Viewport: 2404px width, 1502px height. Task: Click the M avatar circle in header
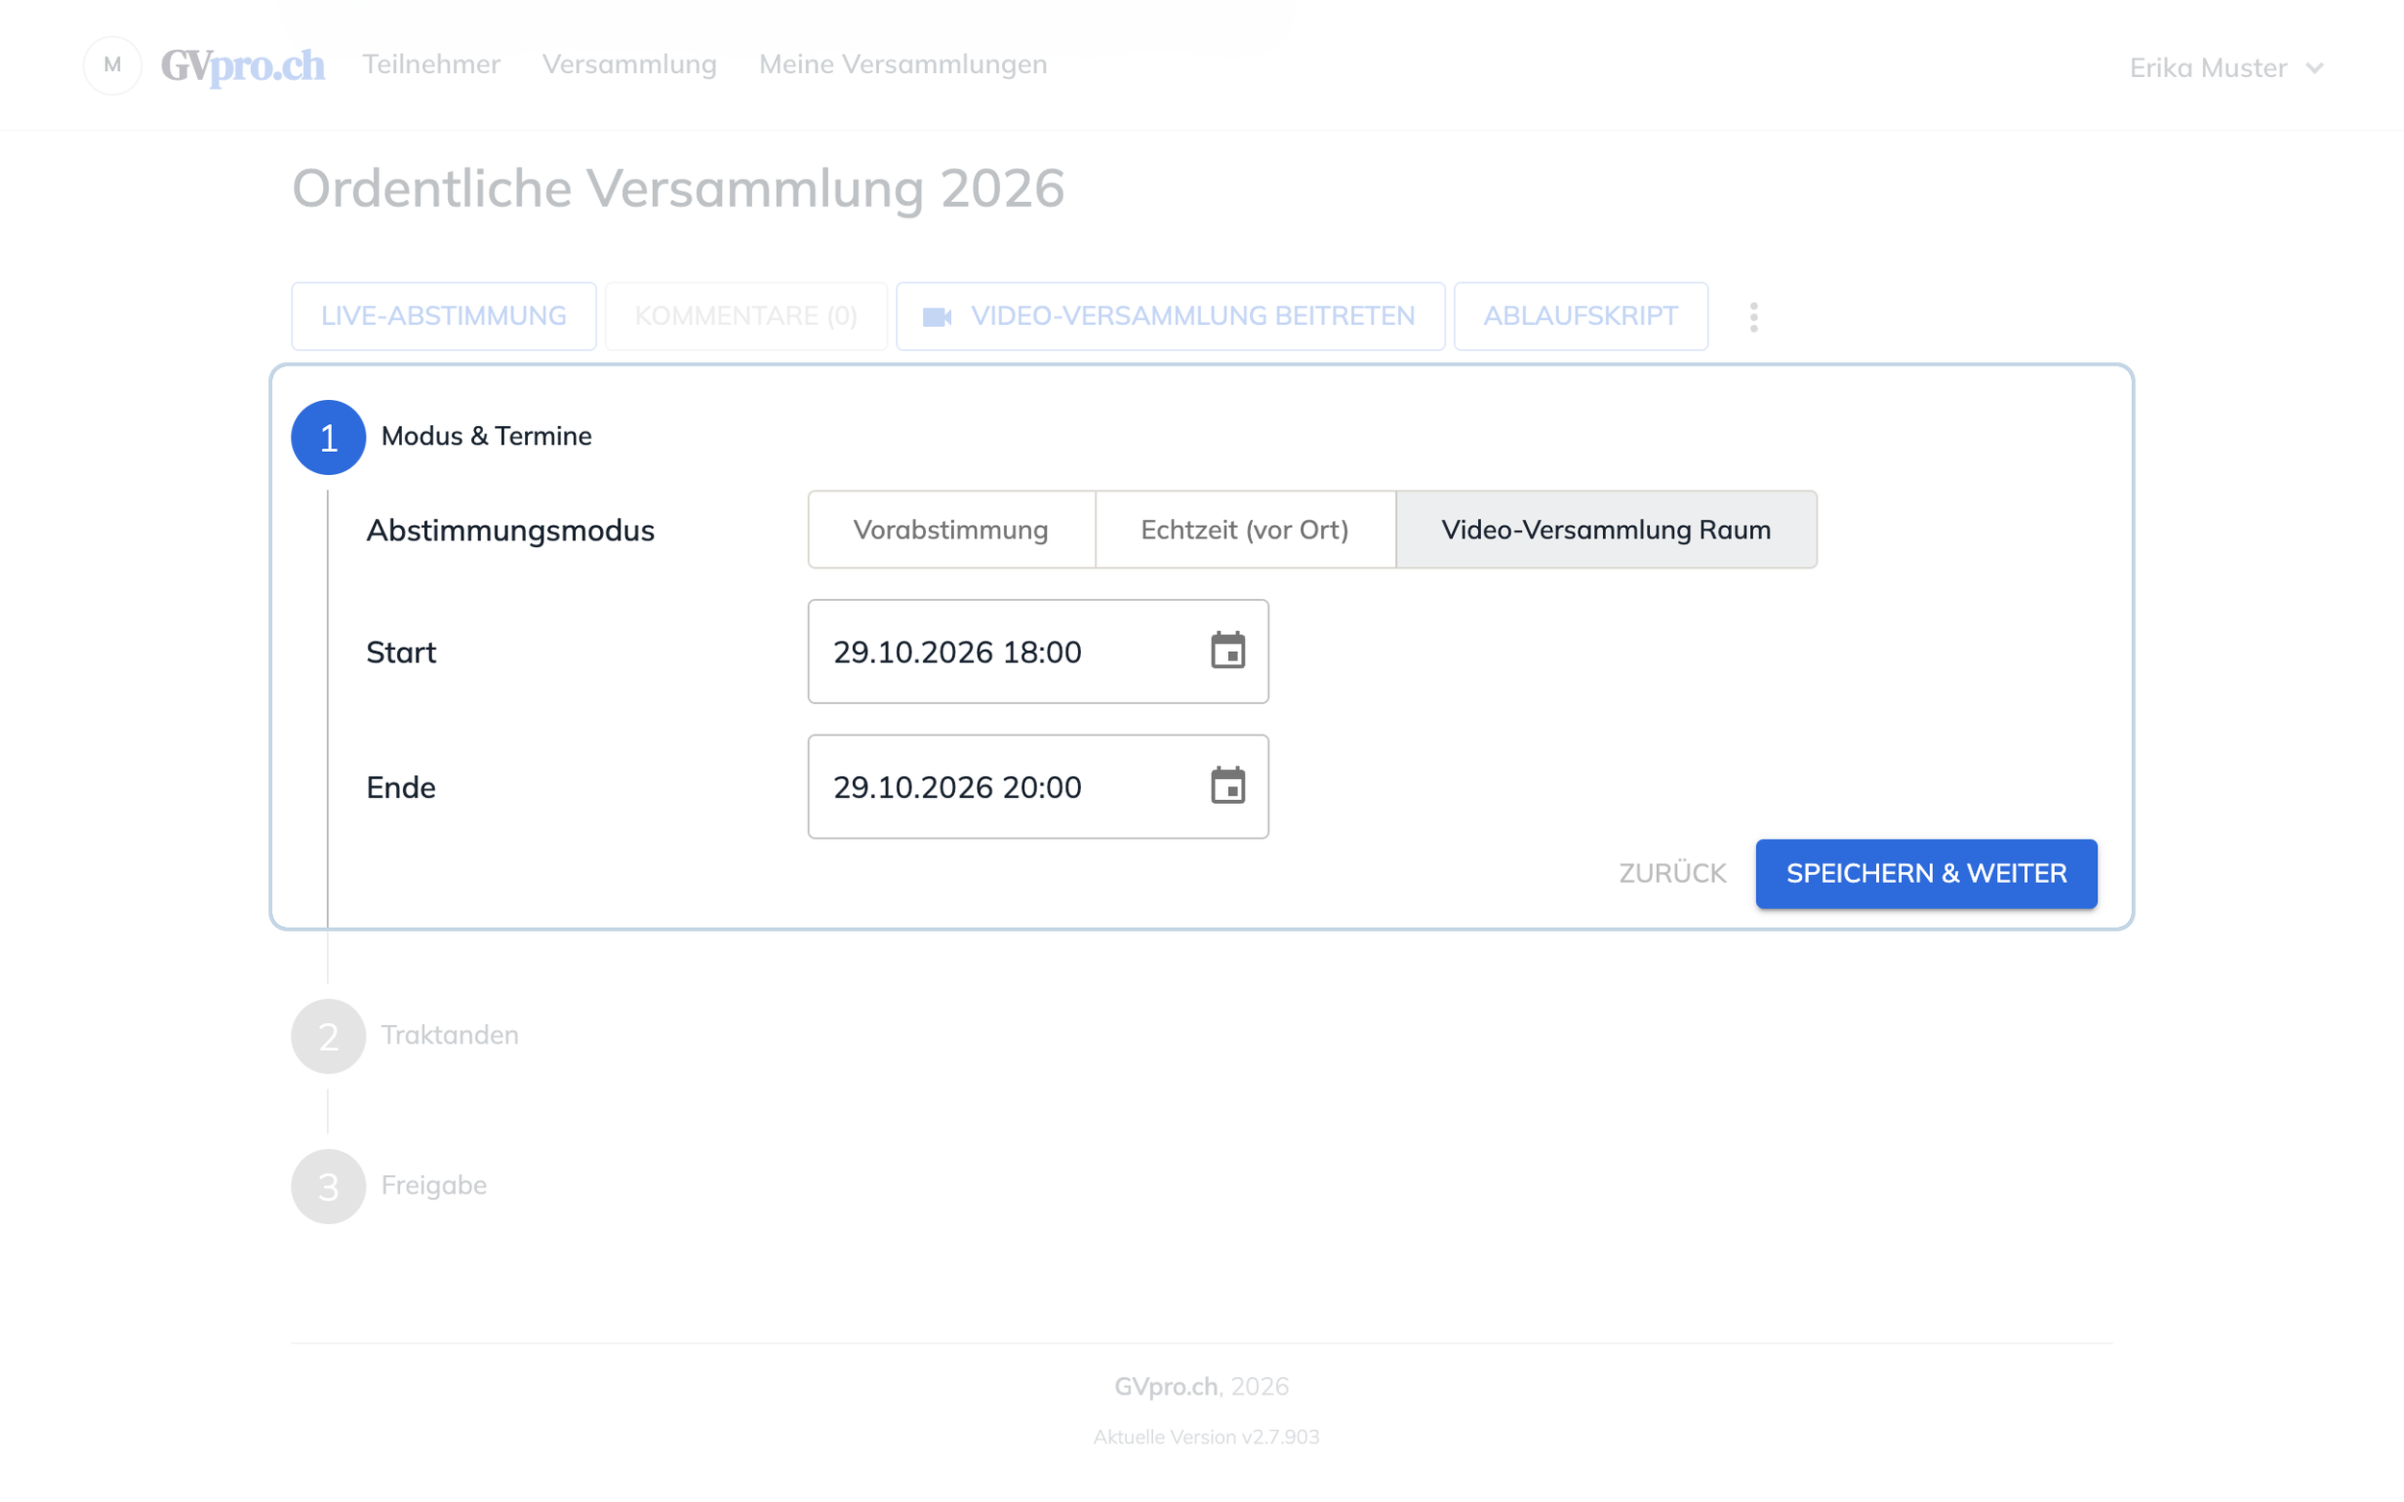113,65
